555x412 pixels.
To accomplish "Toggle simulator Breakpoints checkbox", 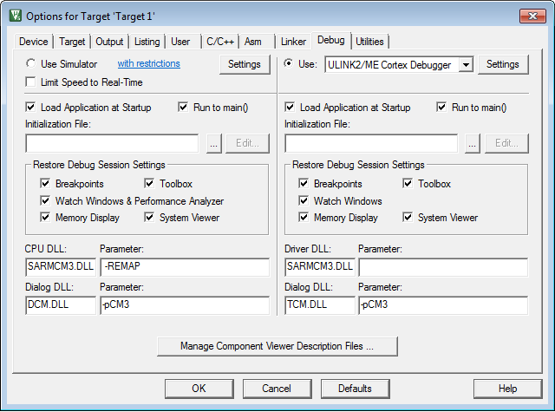I will coord(45,183).
